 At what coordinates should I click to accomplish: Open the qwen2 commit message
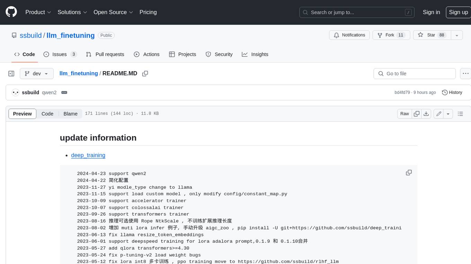49,93
